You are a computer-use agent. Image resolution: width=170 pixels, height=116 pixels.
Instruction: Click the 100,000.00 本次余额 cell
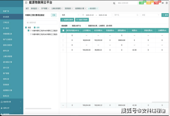[x=98, y=40]
